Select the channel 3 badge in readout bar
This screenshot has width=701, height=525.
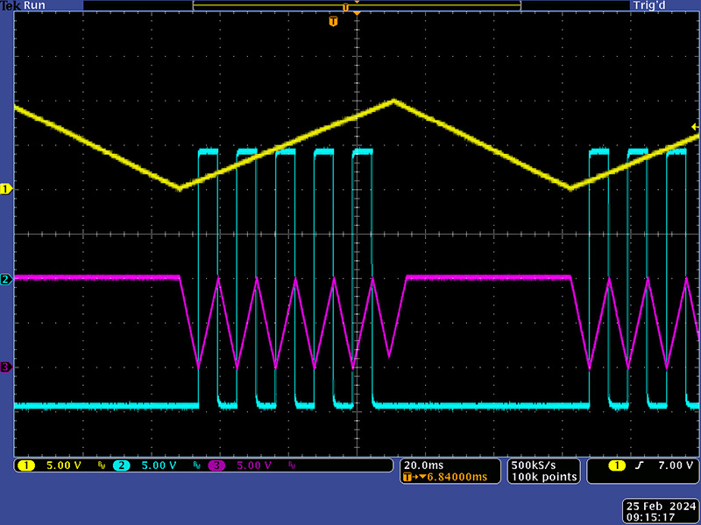tap(216, 465)
